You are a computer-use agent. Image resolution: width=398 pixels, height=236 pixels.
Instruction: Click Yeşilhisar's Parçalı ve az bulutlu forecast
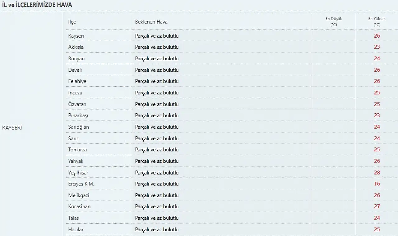coord(157,173)
